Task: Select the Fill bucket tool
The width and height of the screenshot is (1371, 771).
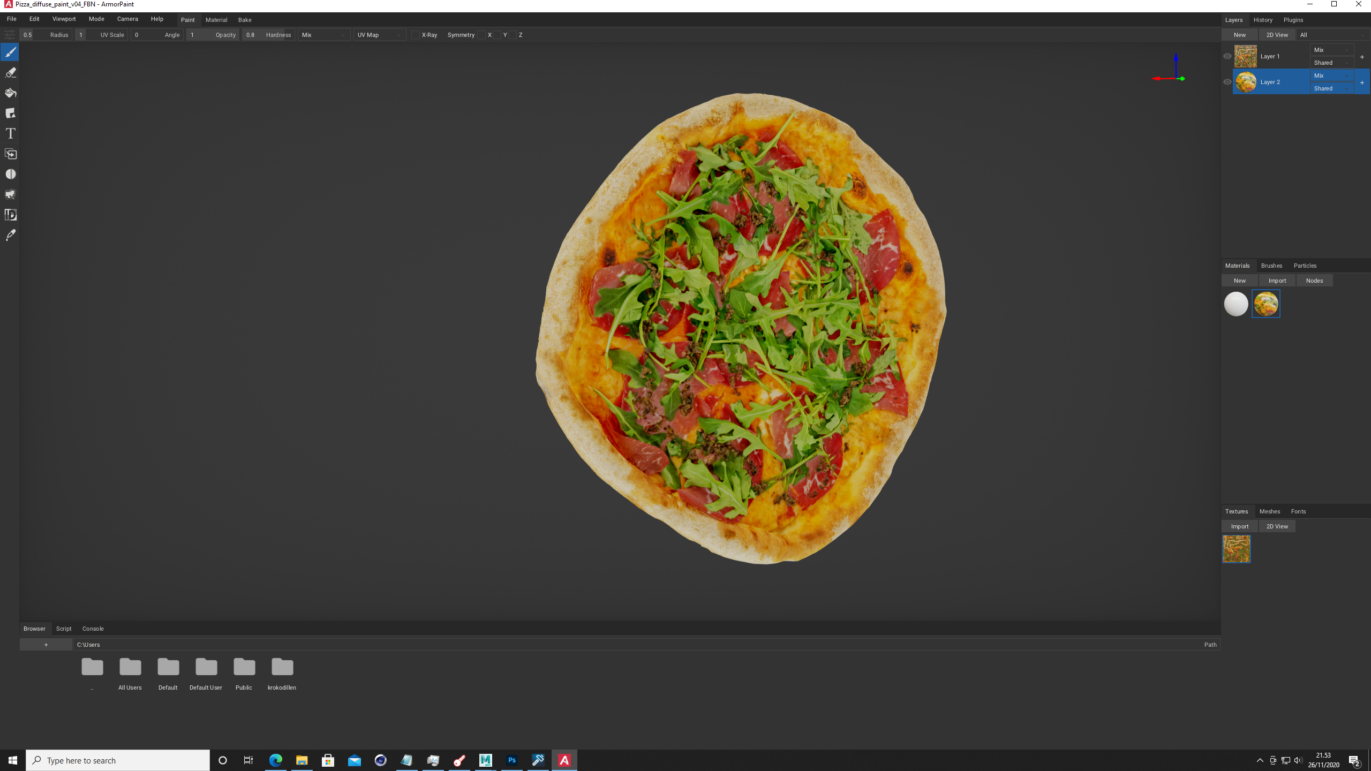Action: pyautogui.click(x=10, y=93)
